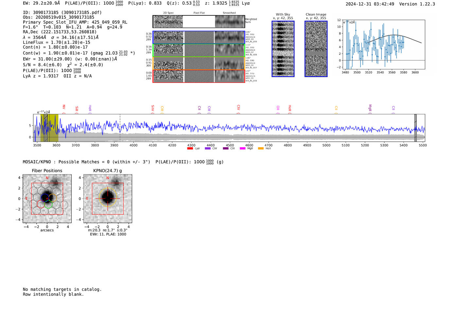Click the red CIV line marker

[x=238, y=108]
